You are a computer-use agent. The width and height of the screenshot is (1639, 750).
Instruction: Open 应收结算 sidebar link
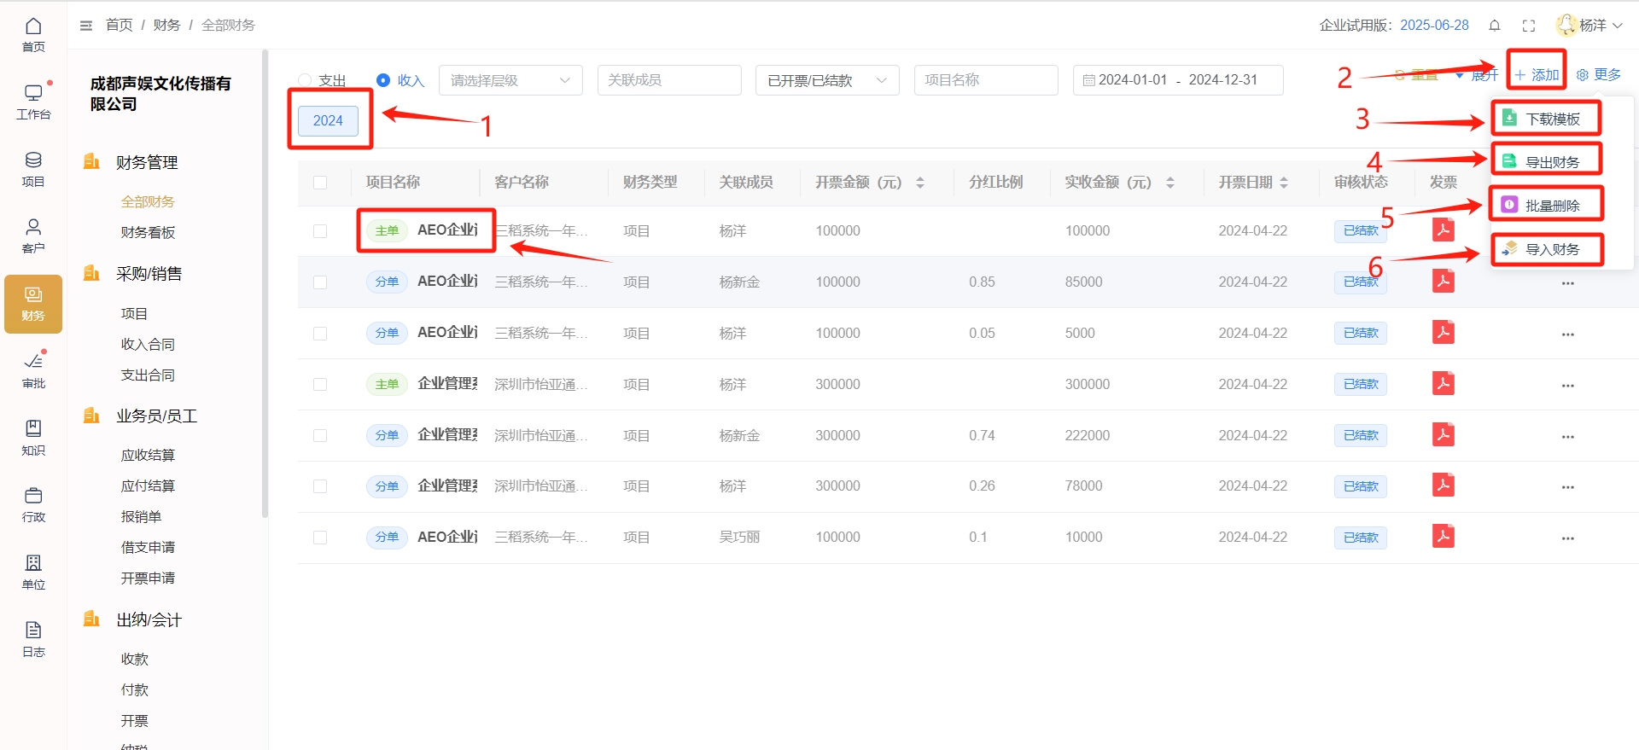(148, 456)
